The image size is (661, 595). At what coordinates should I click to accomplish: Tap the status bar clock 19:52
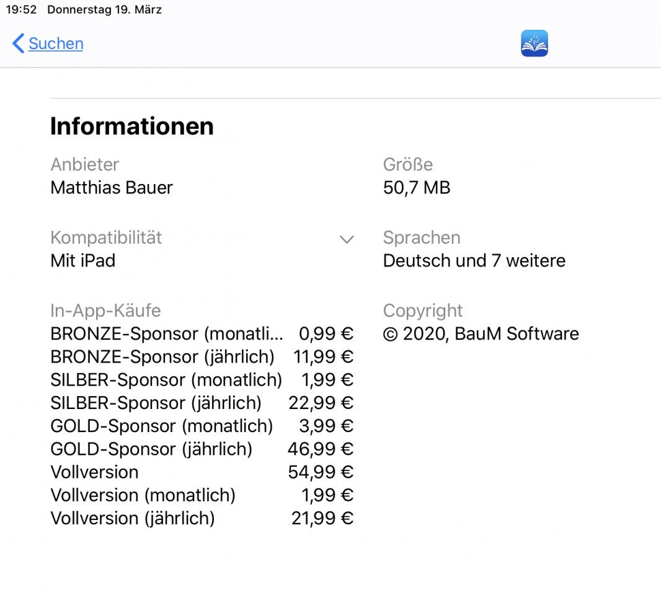[21, 9]
